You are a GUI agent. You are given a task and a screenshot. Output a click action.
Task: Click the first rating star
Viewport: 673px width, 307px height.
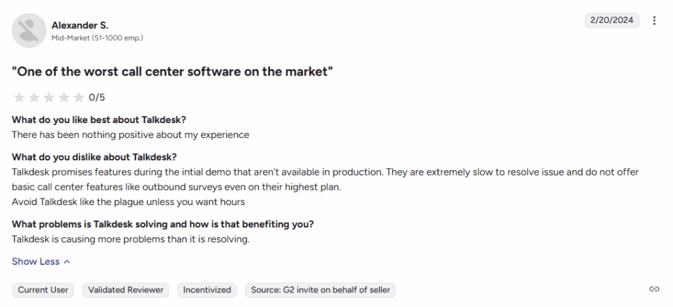[x=19, y=98]
